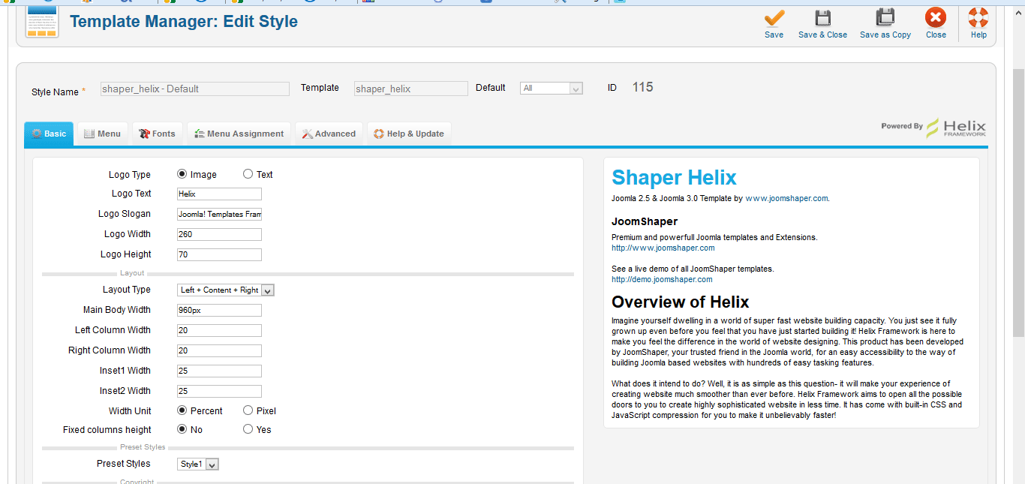Click the Inset1 Width field

click(x=219, y=371)
